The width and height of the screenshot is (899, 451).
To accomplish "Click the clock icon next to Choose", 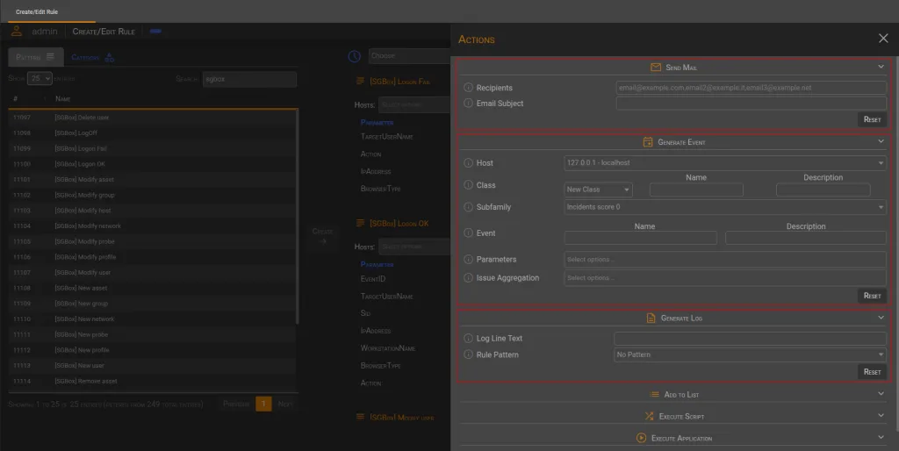I will pyautogui.click(x=355, y=56).
